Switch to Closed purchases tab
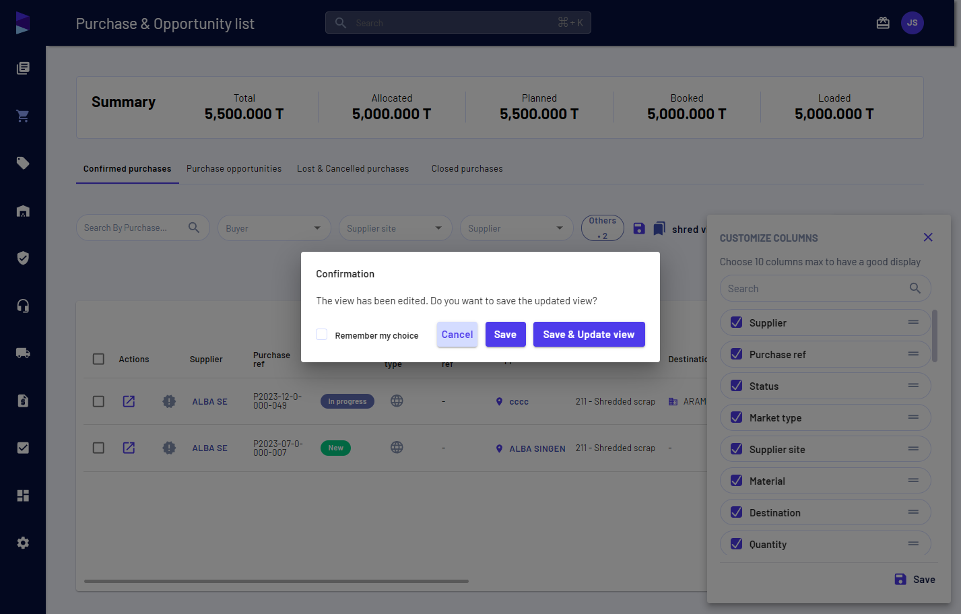Image resolution: width=961 pixels, height=614 pixels. click(467, 168)
